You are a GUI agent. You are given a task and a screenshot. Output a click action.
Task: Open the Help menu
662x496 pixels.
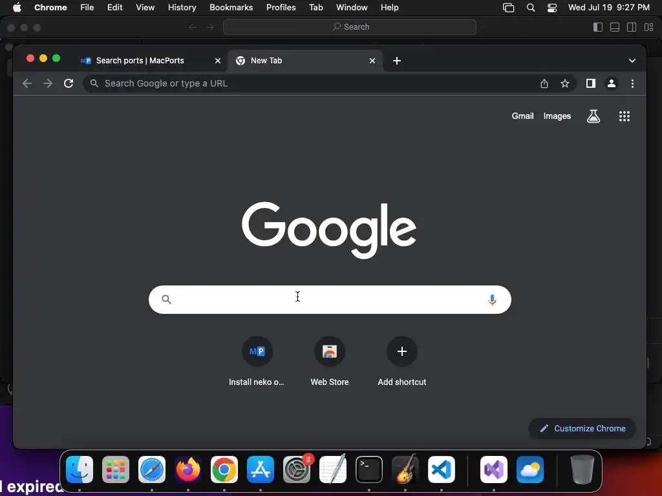coord(389,7)
